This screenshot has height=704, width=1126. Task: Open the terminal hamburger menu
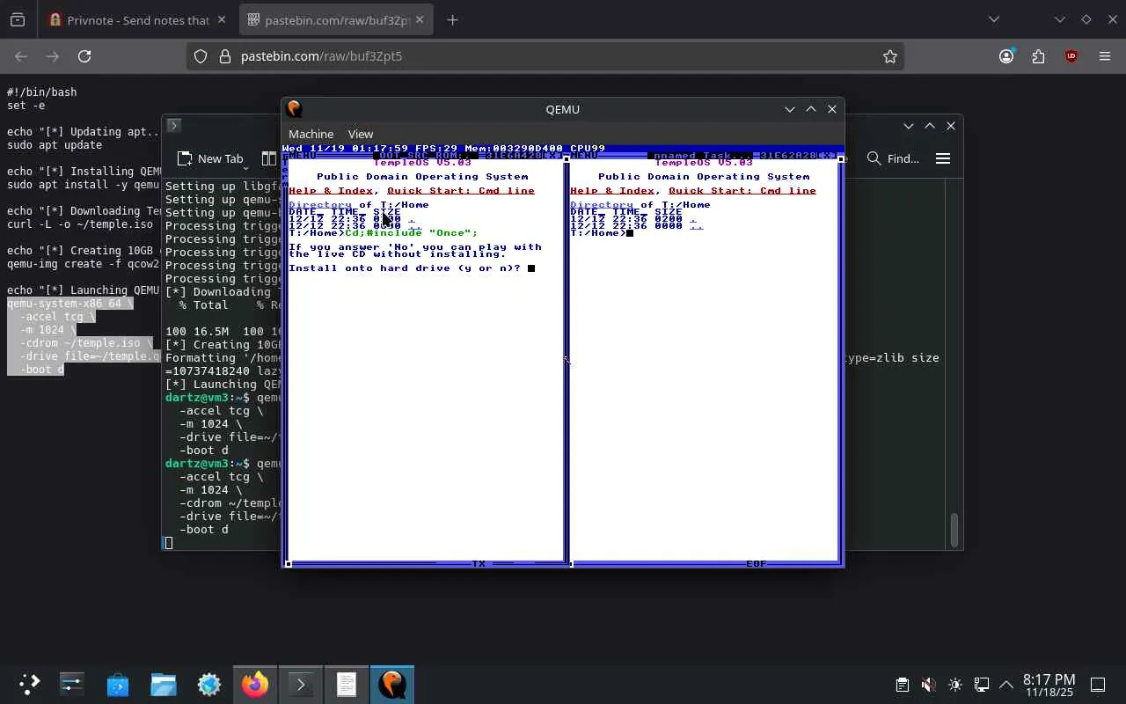point(943,158)
